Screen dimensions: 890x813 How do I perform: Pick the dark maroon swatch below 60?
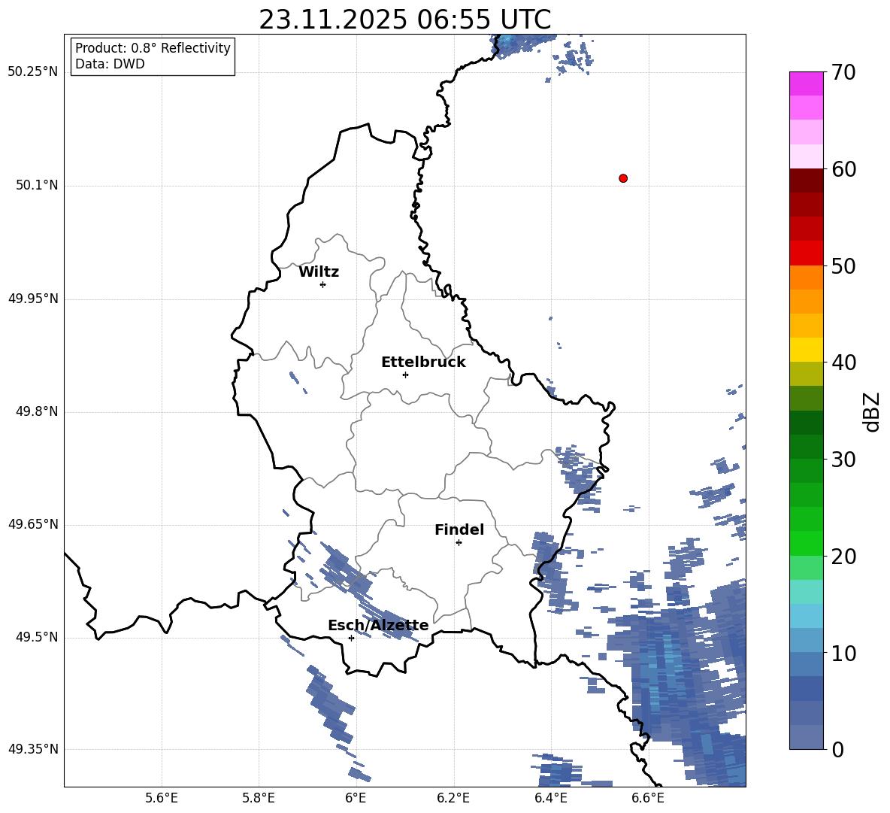click(x=806, y=180)
